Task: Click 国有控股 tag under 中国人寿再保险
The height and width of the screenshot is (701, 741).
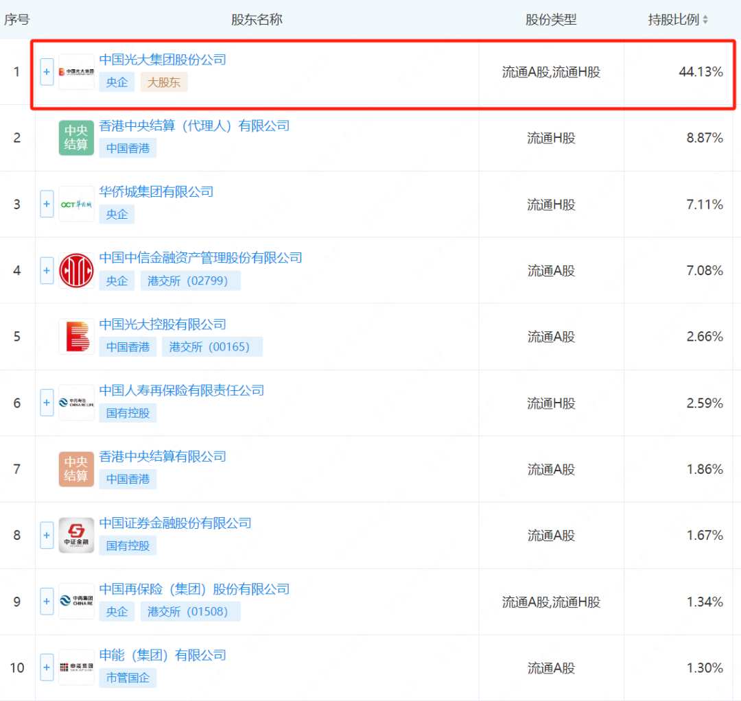Action: tap(128, 413)
